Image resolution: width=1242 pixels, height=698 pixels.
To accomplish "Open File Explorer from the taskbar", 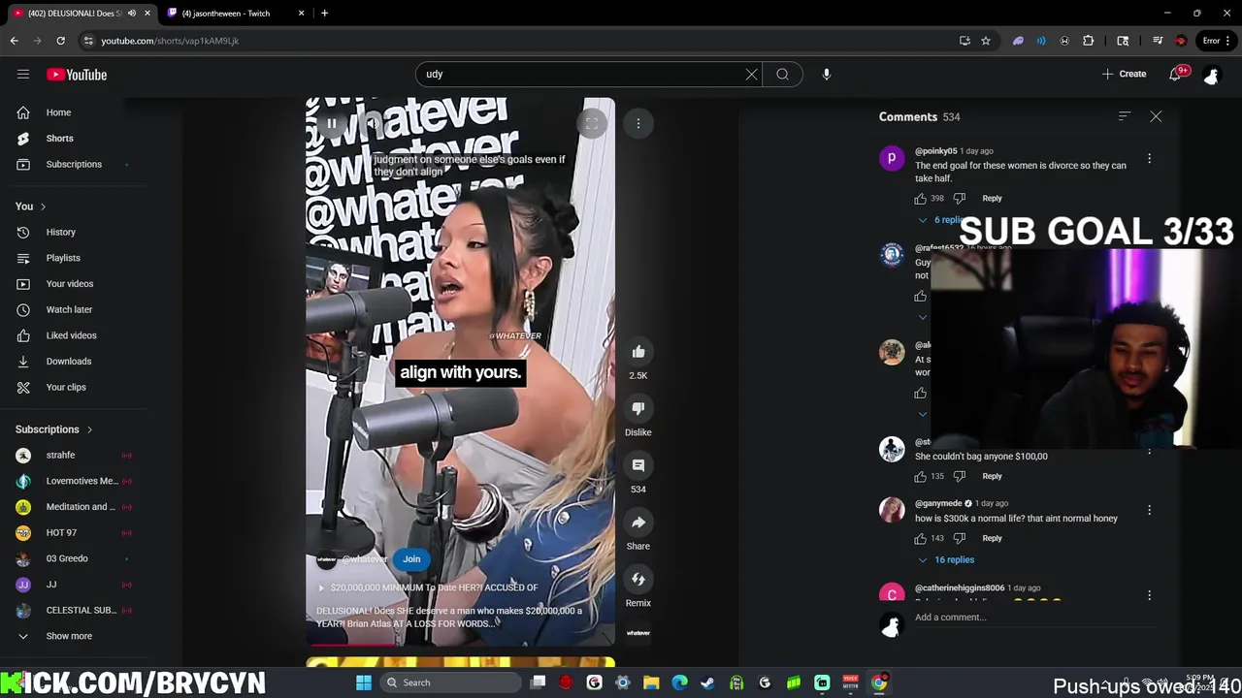I will (651, 682).
